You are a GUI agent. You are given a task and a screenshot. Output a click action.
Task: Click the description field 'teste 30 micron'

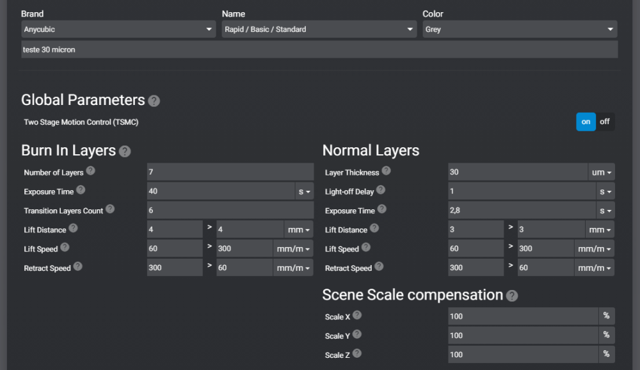319,50
